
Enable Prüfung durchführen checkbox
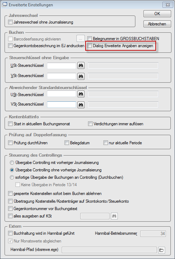[11, 143]
